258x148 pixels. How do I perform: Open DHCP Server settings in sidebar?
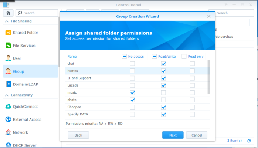[30, 145]
